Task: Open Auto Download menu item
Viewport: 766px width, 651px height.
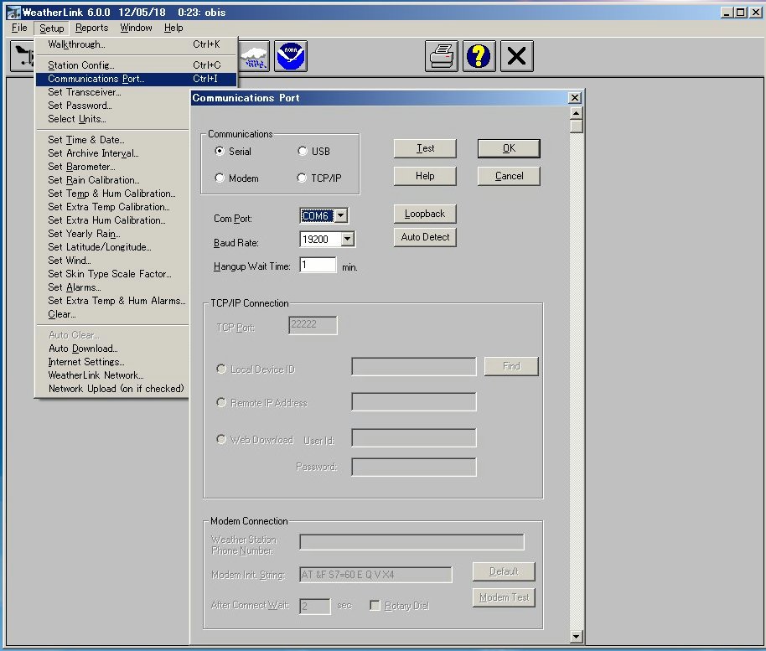Action: click(x=113, y=349)
